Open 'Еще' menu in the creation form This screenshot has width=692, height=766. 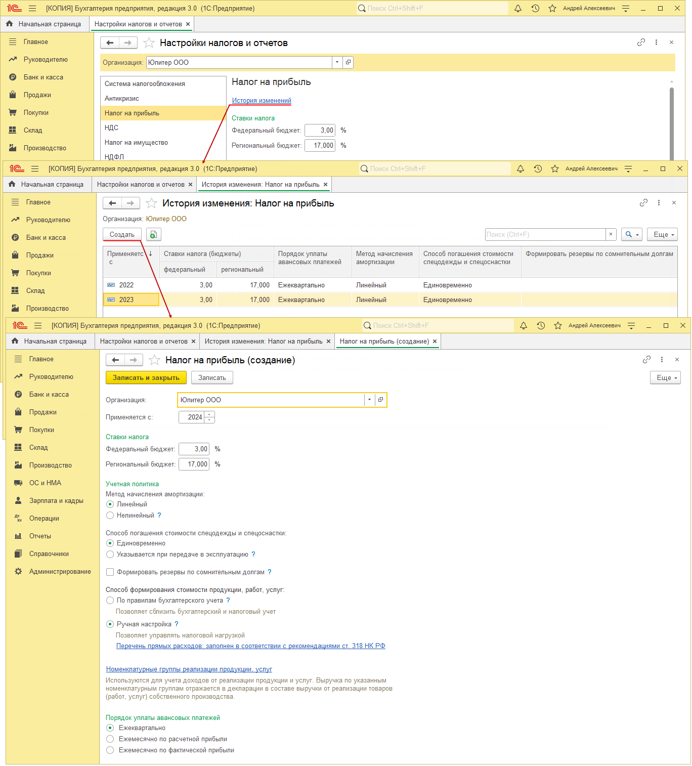665,378
